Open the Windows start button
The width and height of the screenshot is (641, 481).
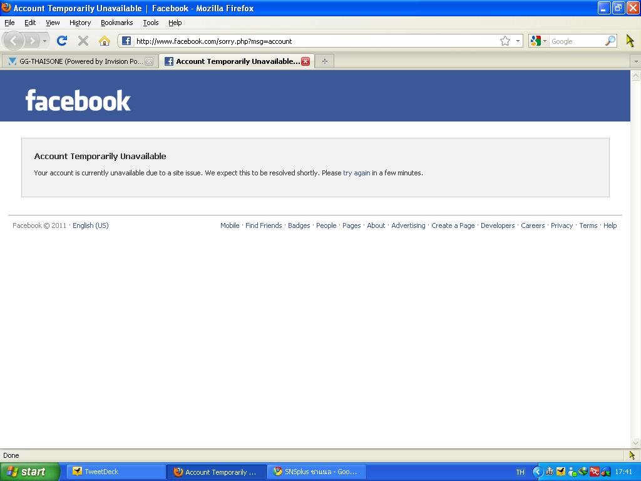pyautogui.click(x=30, y=472)
